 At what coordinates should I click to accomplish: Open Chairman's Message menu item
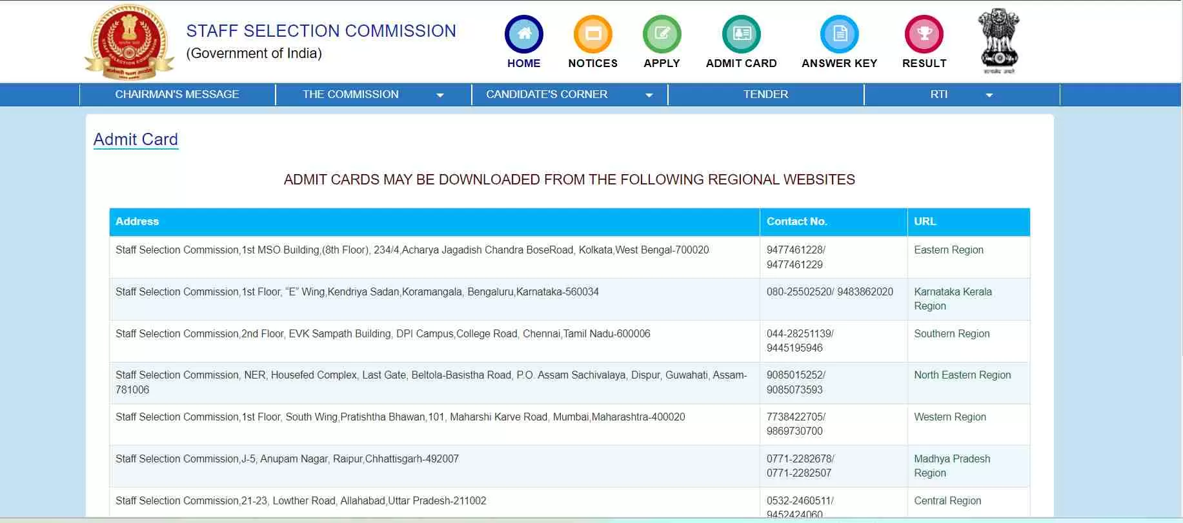click(x=177, y=94)
